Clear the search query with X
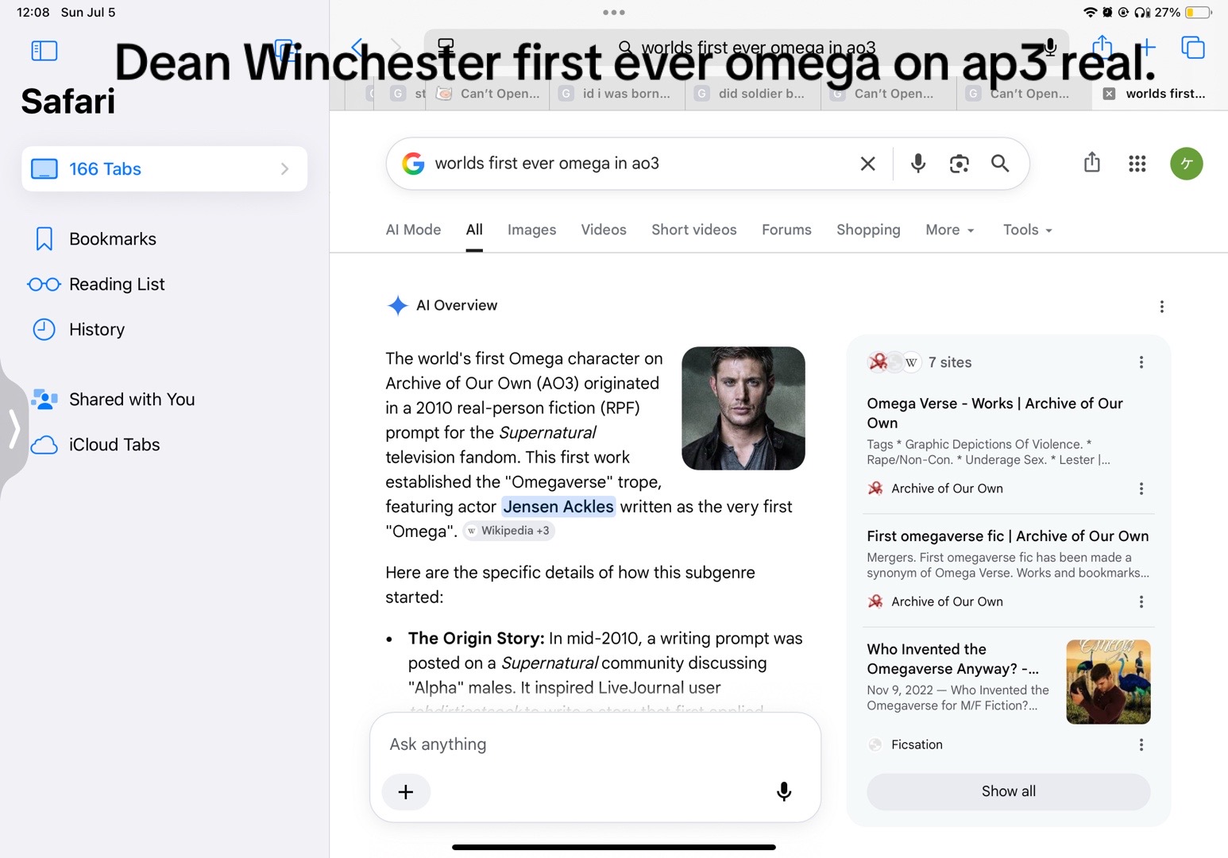 (867, 164)
